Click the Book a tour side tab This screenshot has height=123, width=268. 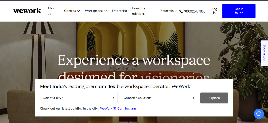pyautogui.click(x=264, y=53)
